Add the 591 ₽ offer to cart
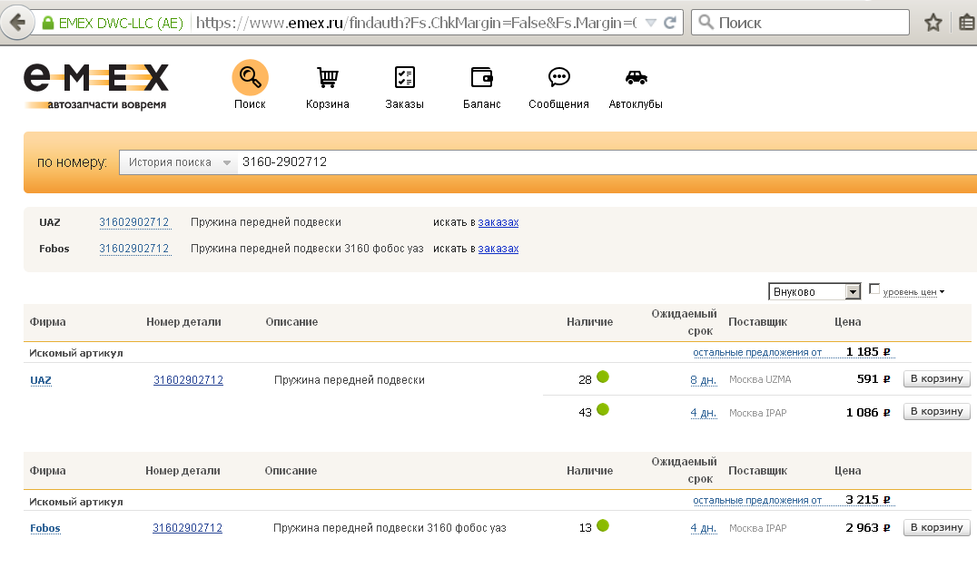This screenshot has height=568, width=977. point(936,378)
